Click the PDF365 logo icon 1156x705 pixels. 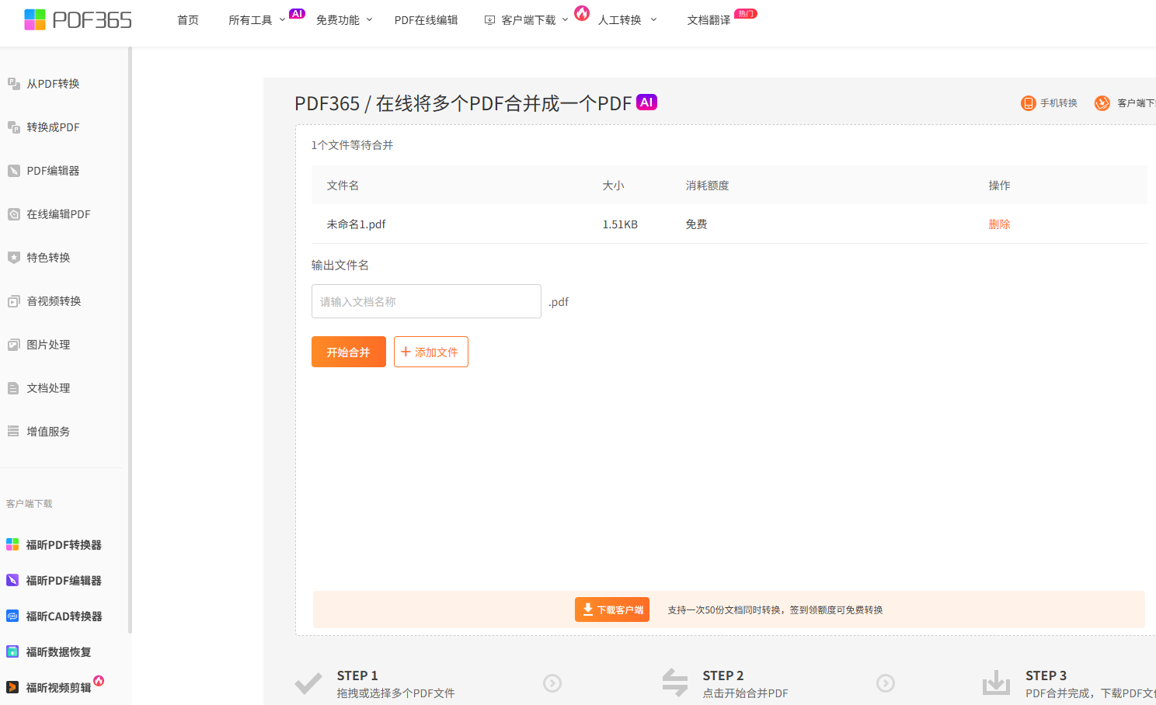pos(35,19)
